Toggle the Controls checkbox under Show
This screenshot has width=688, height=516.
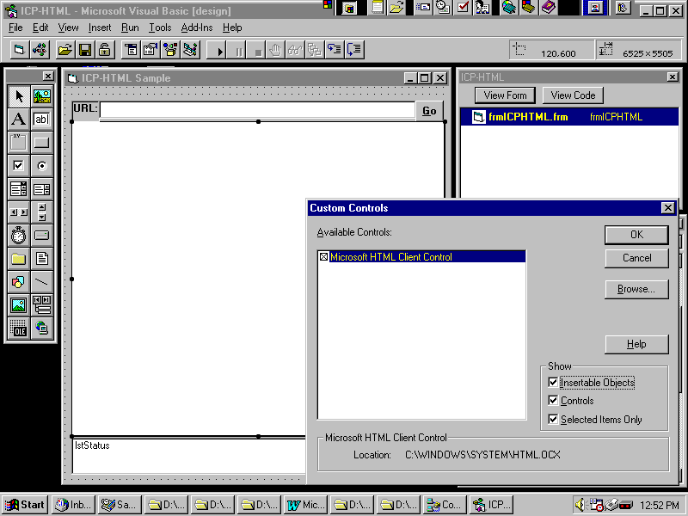(x=553, y=401)
